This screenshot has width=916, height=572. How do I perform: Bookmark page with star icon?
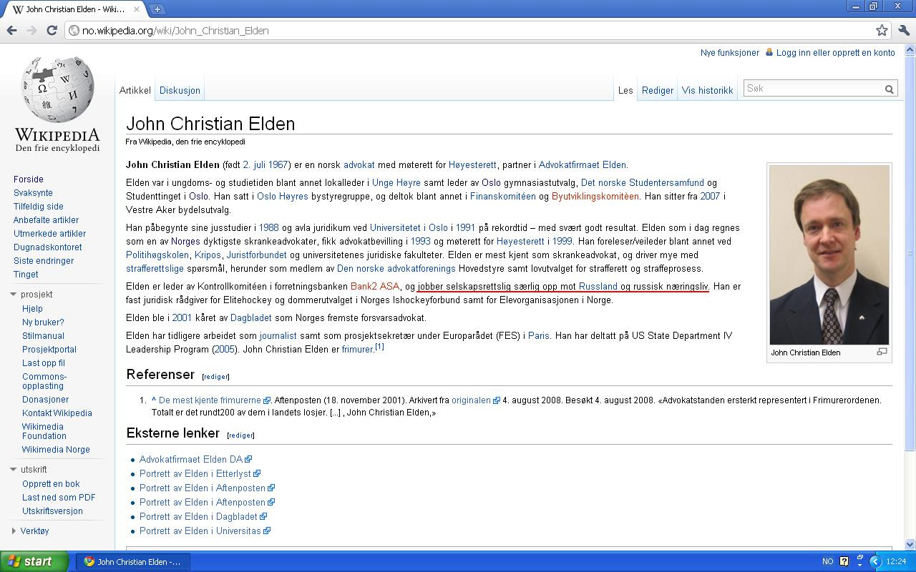(882, 31)
